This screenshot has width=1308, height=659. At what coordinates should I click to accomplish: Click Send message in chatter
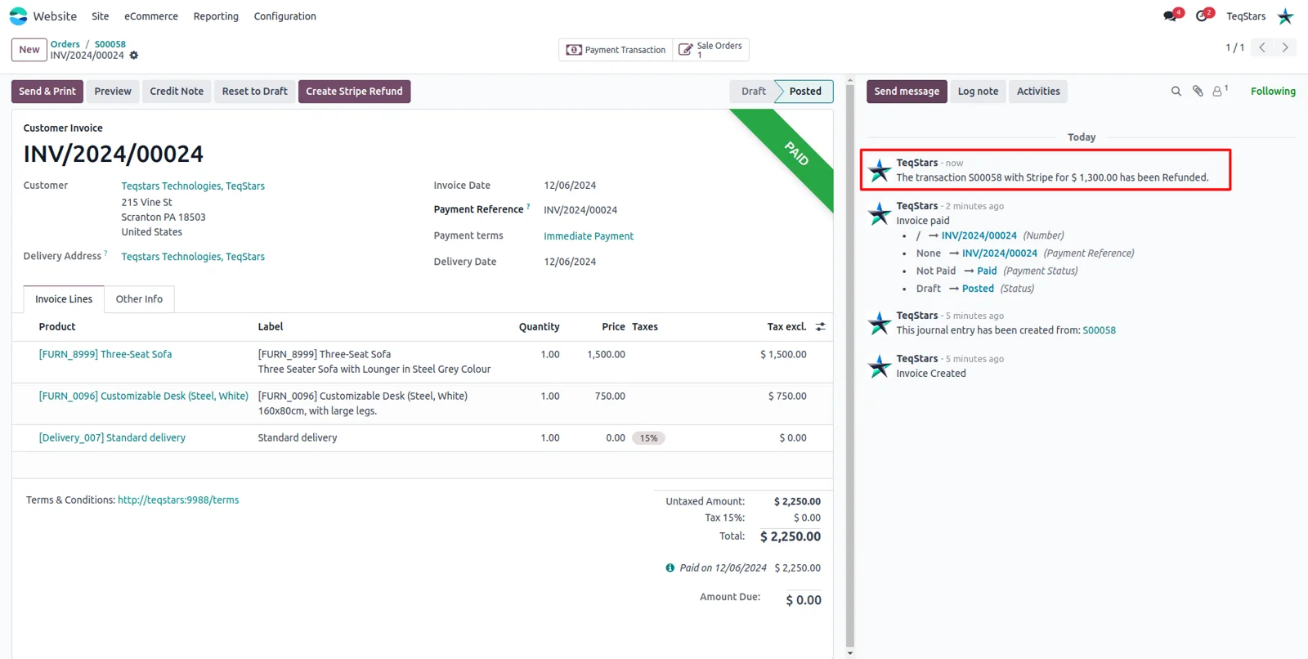907,92
